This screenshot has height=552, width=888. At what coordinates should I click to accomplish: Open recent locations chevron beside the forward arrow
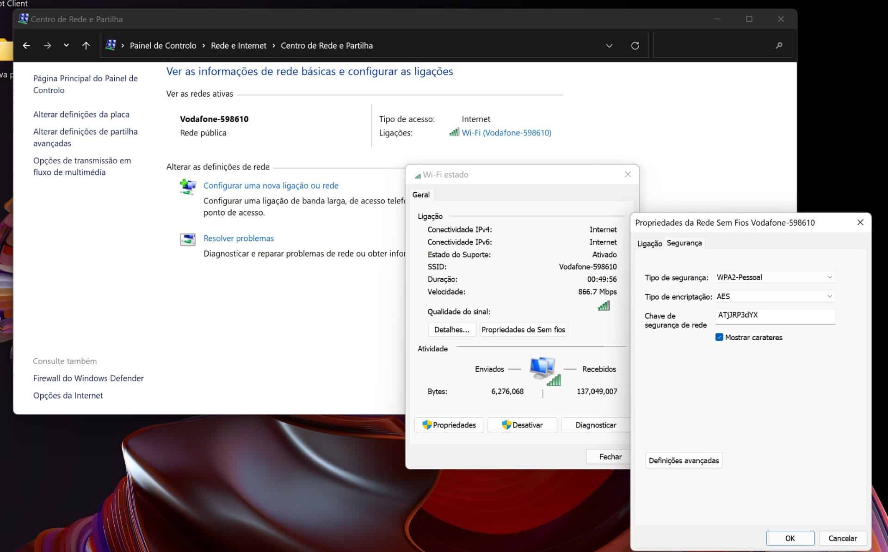pyautogui.click(x=66, y=45)
